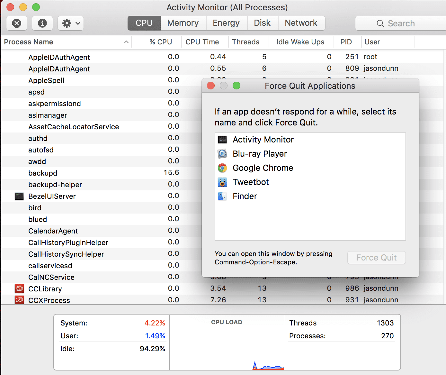Click the CCXProcess Creative Cloud icon
Image resolution: width=446 pixels, height=375 pixels.
(19, 300)
